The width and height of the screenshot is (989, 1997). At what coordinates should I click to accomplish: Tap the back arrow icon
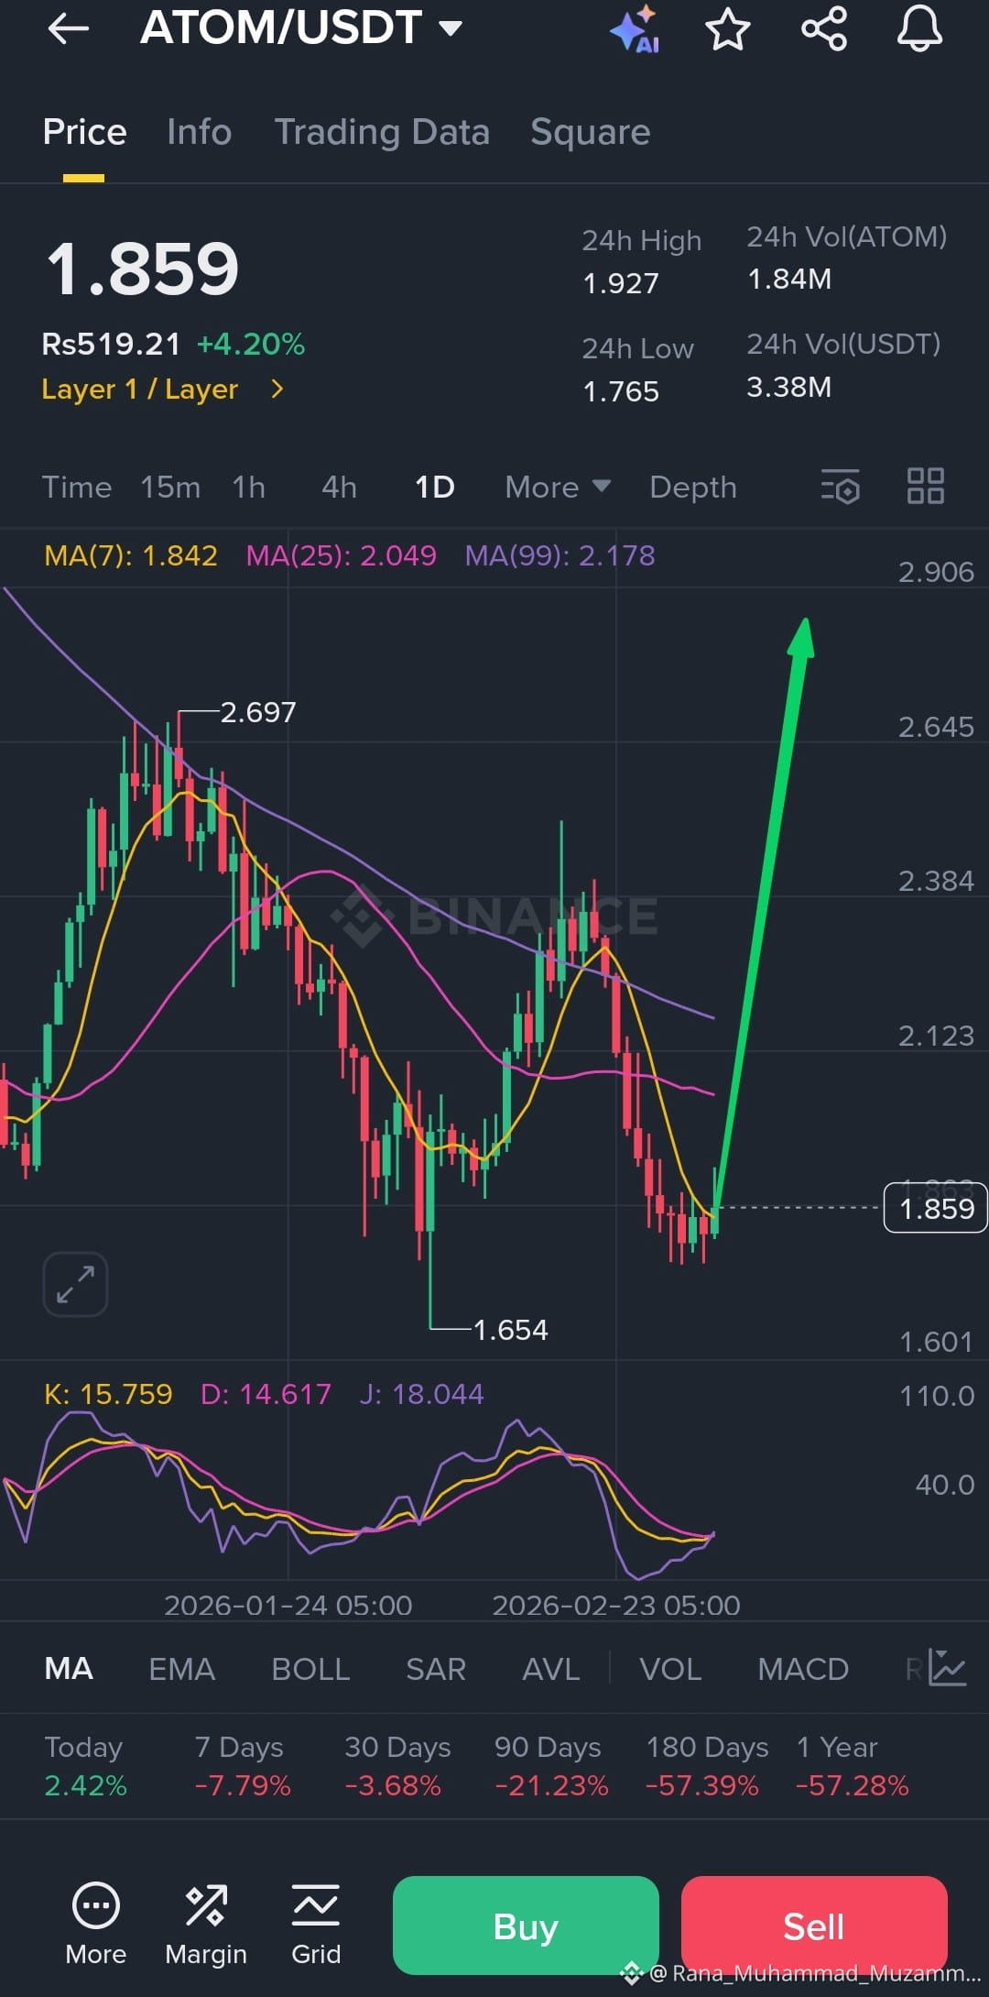point(69,28)
